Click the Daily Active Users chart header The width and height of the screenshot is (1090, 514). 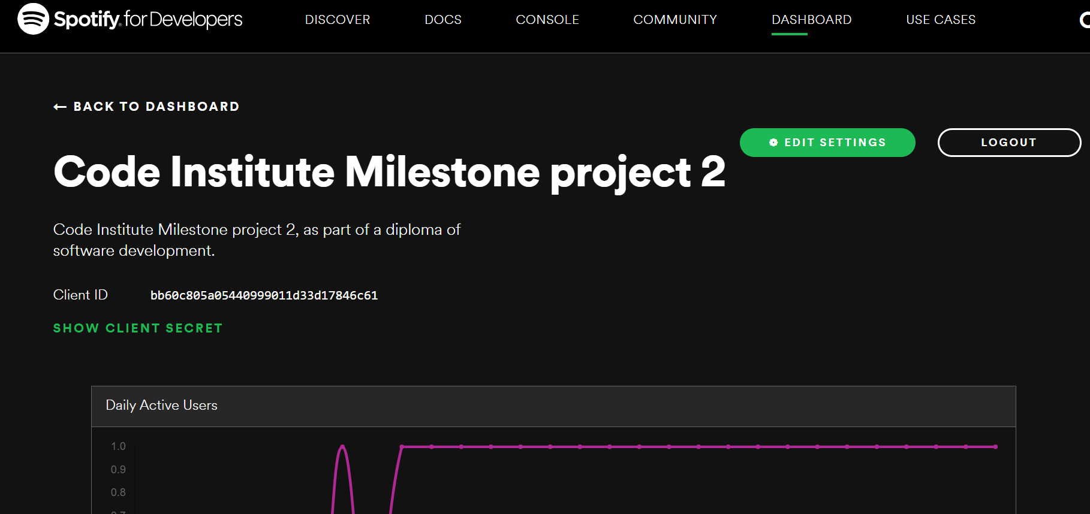tap(553, 406)
